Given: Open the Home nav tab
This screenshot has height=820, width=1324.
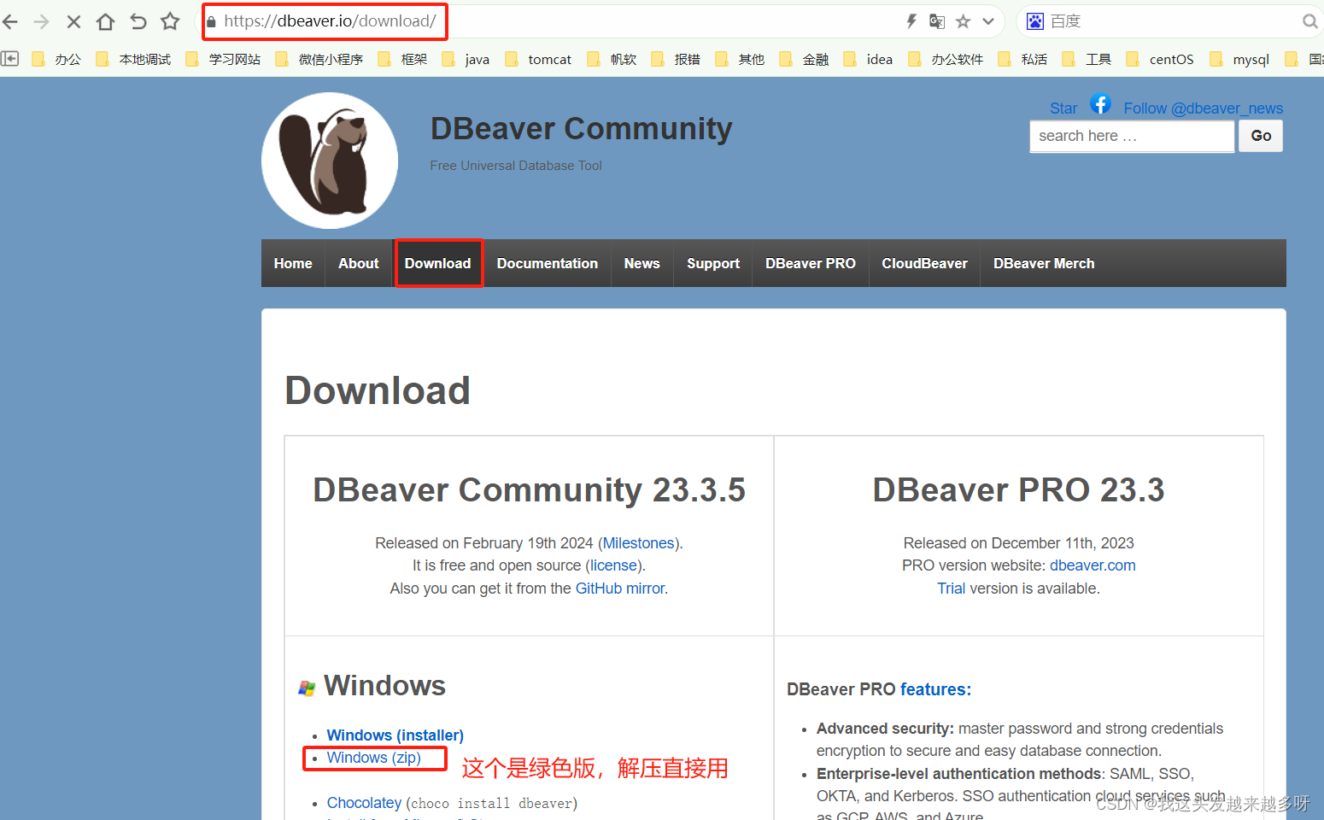Looking at the screenshot, I should 293,263.
